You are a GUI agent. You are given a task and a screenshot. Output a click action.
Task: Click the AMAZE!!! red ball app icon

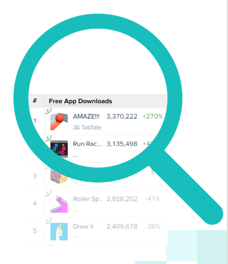pos(59,121)
